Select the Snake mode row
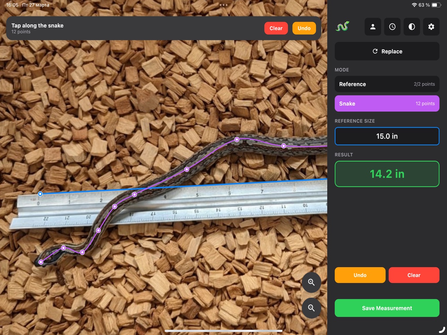The width and height of the screenshot is (447, 335). click(387, 104)
